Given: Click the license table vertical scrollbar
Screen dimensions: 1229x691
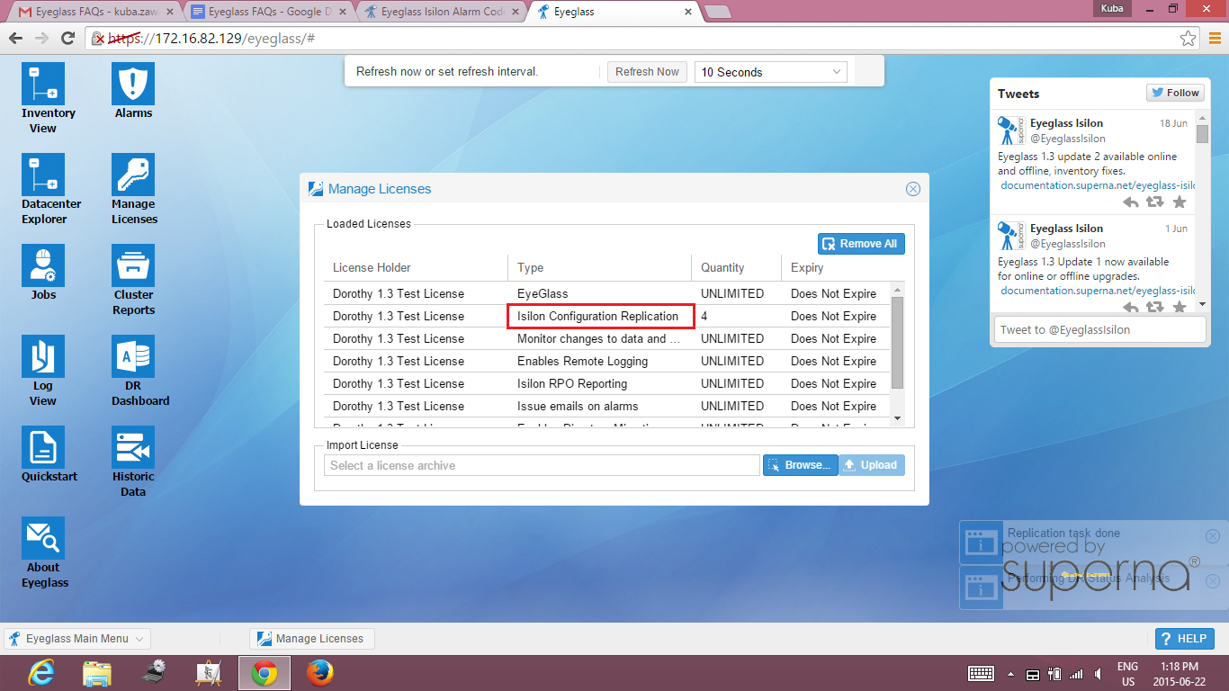Looking at the screenshot, I should pos(897,343).
